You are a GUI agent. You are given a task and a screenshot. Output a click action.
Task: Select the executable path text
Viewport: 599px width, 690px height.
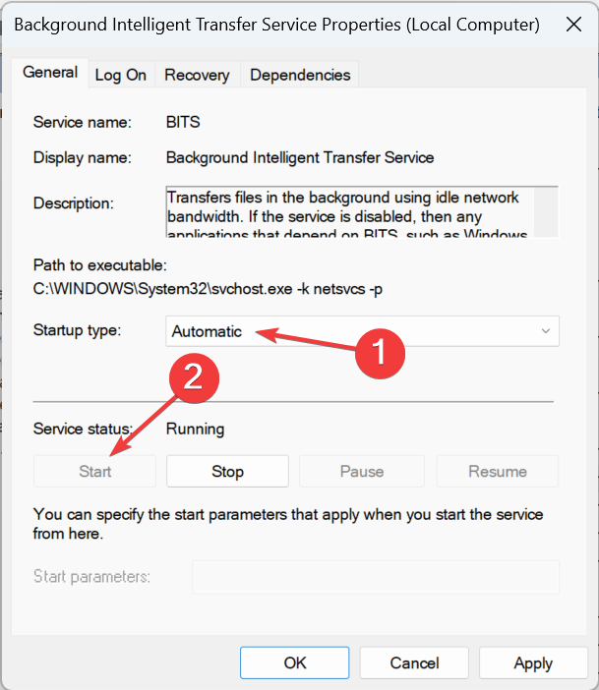[x=208, y=289]
